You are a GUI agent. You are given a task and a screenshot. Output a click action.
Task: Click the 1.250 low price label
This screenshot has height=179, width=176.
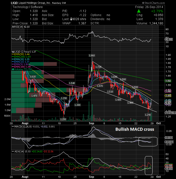(63, 119)
